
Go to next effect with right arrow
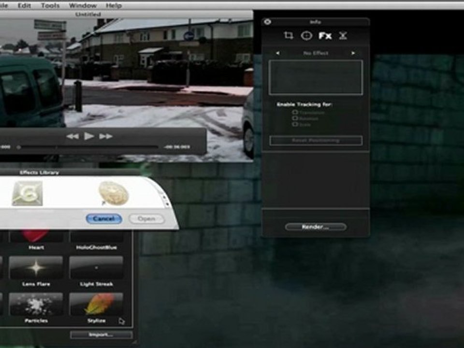(x=353, y=53)
